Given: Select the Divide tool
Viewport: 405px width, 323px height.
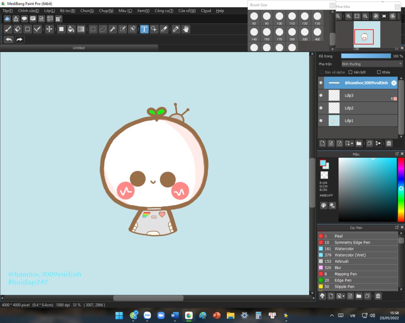Looking at the screenshot, I should click(x=164, y=29).
